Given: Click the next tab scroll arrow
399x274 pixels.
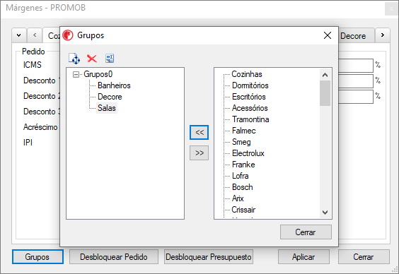Looking at the screenshot, I should pyautogui.click(x=383, y=35).
